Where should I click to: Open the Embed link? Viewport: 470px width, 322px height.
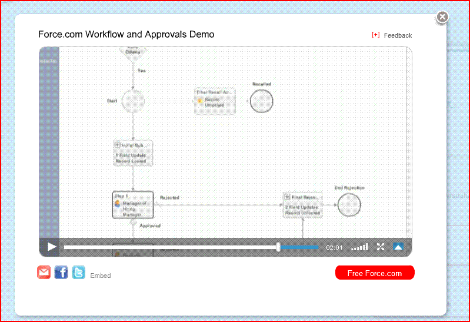(101, 275)
